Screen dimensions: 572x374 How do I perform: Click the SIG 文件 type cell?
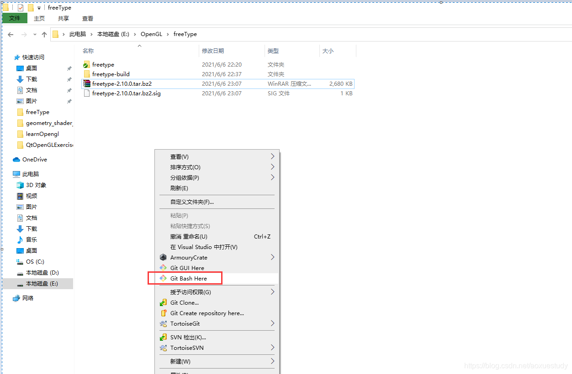click(x=280, y=93)
